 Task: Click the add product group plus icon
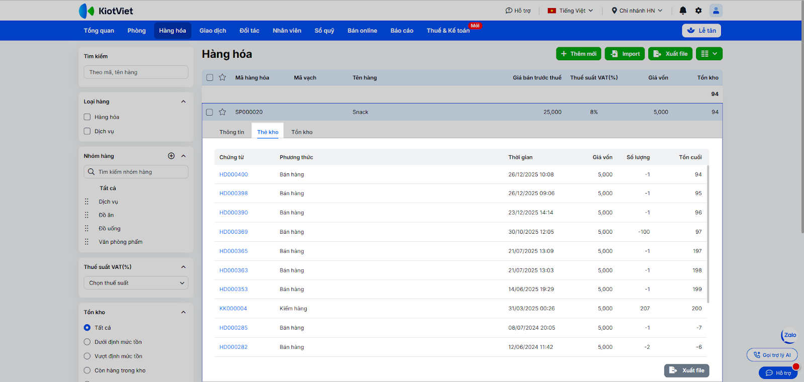click(171, 156)
